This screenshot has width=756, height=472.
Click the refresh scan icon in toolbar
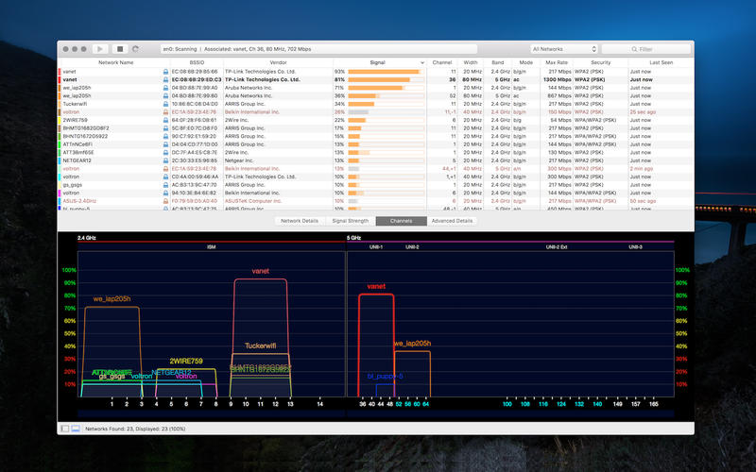click(x=135, y=49)
